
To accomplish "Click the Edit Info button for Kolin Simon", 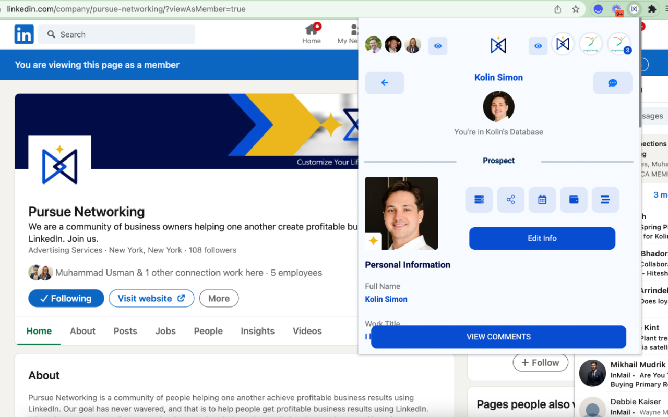I will point(542,238).
